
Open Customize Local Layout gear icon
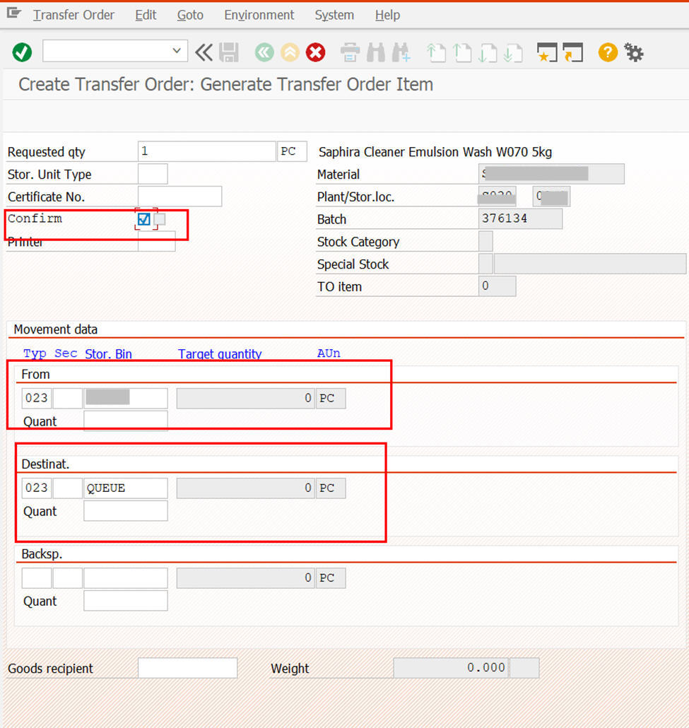(x=634, y=52)
